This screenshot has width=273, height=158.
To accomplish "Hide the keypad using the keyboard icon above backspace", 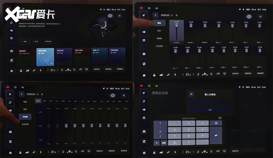I will point(219,118).
